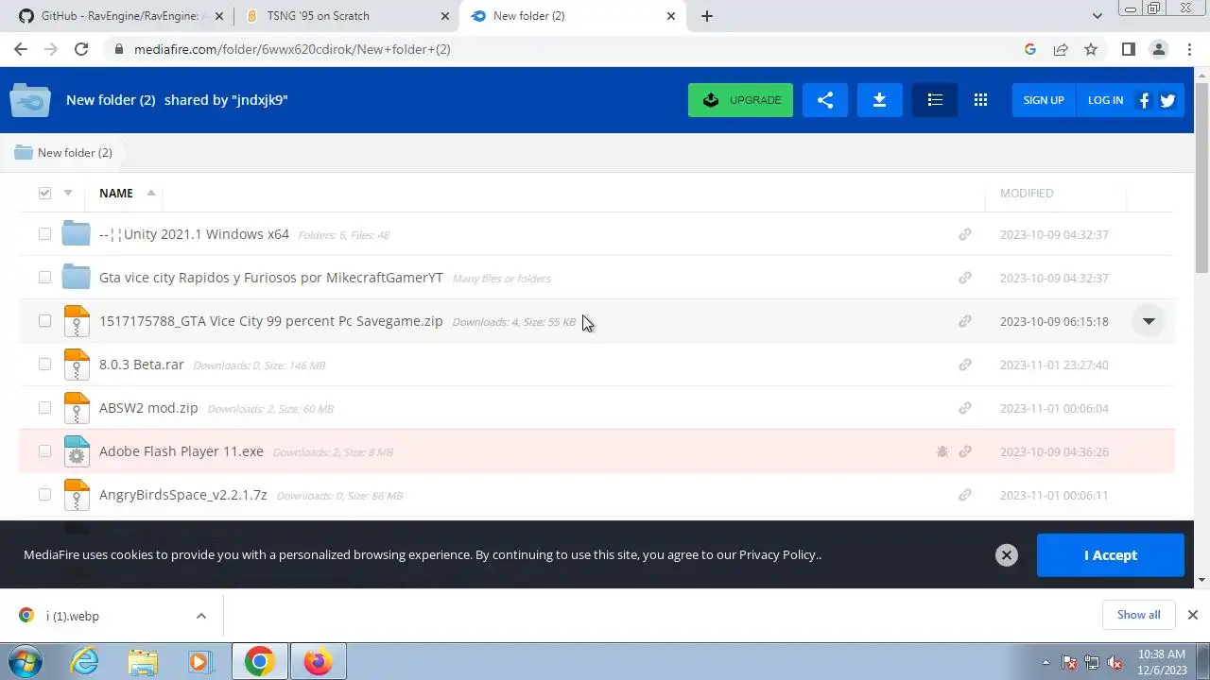Image resolution: width=1210 pixels, height=680 pixels.
Task: Close the downloads bar
Action: 1192,615
